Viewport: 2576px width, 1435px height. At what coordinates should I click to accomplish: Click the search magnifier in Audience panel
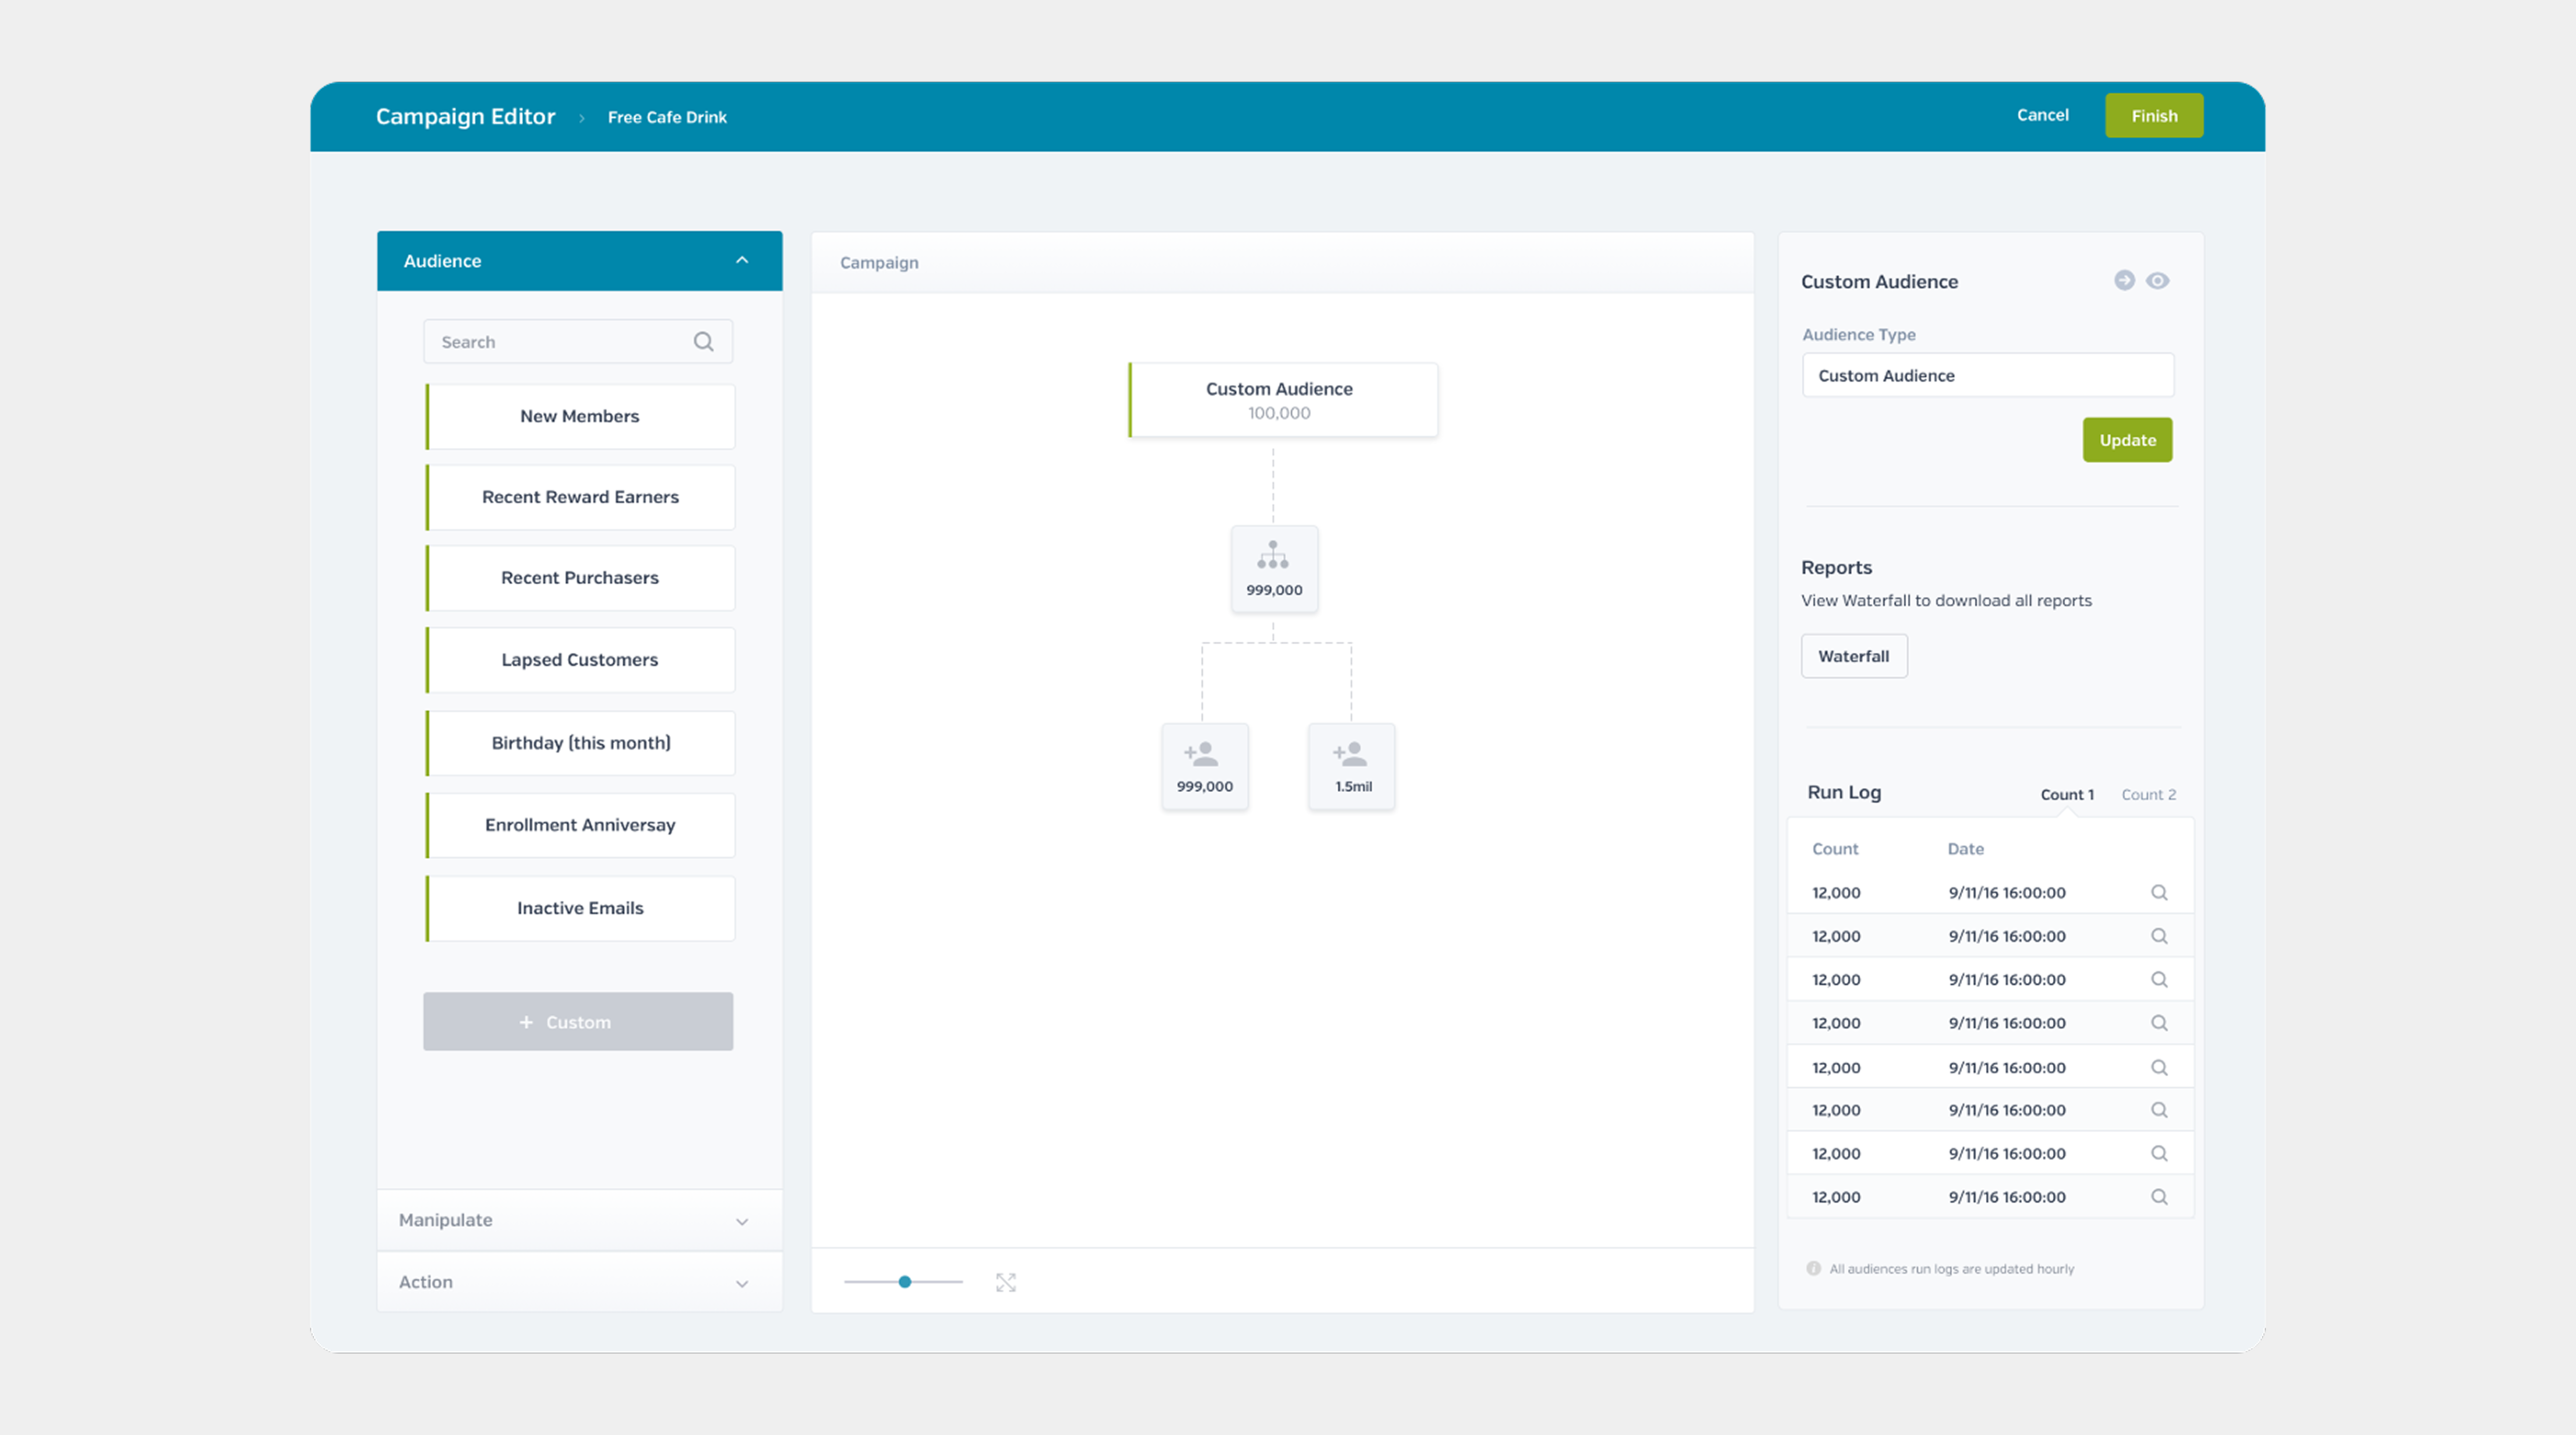point(704,342)
